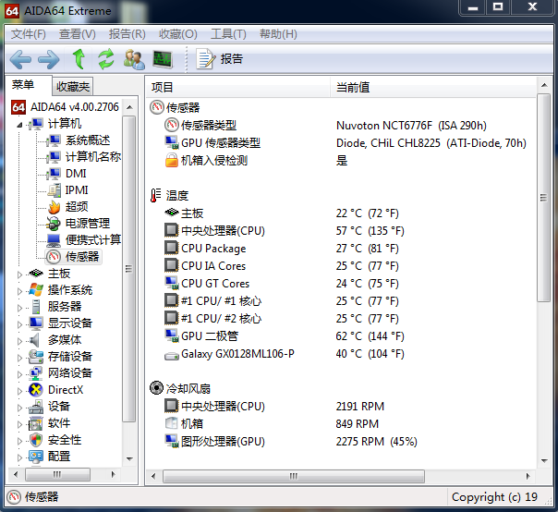Screen dimensions: 558x512
Task: Open the users icon in toolbar
Action: [x=134, y=59]
